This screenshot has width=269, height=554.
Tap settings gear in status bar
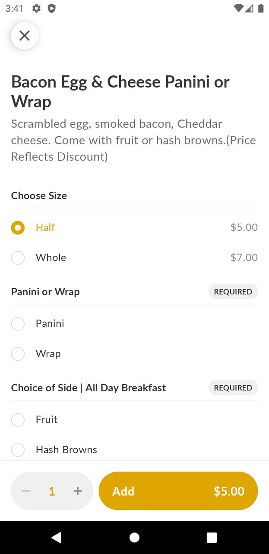[37, 8]
